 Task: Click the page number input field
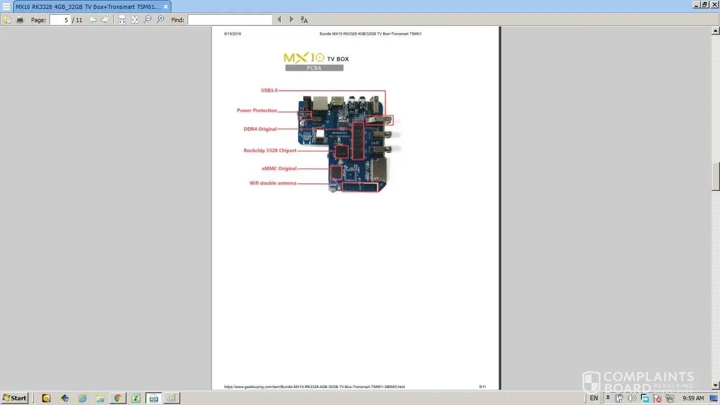point(60,20)
